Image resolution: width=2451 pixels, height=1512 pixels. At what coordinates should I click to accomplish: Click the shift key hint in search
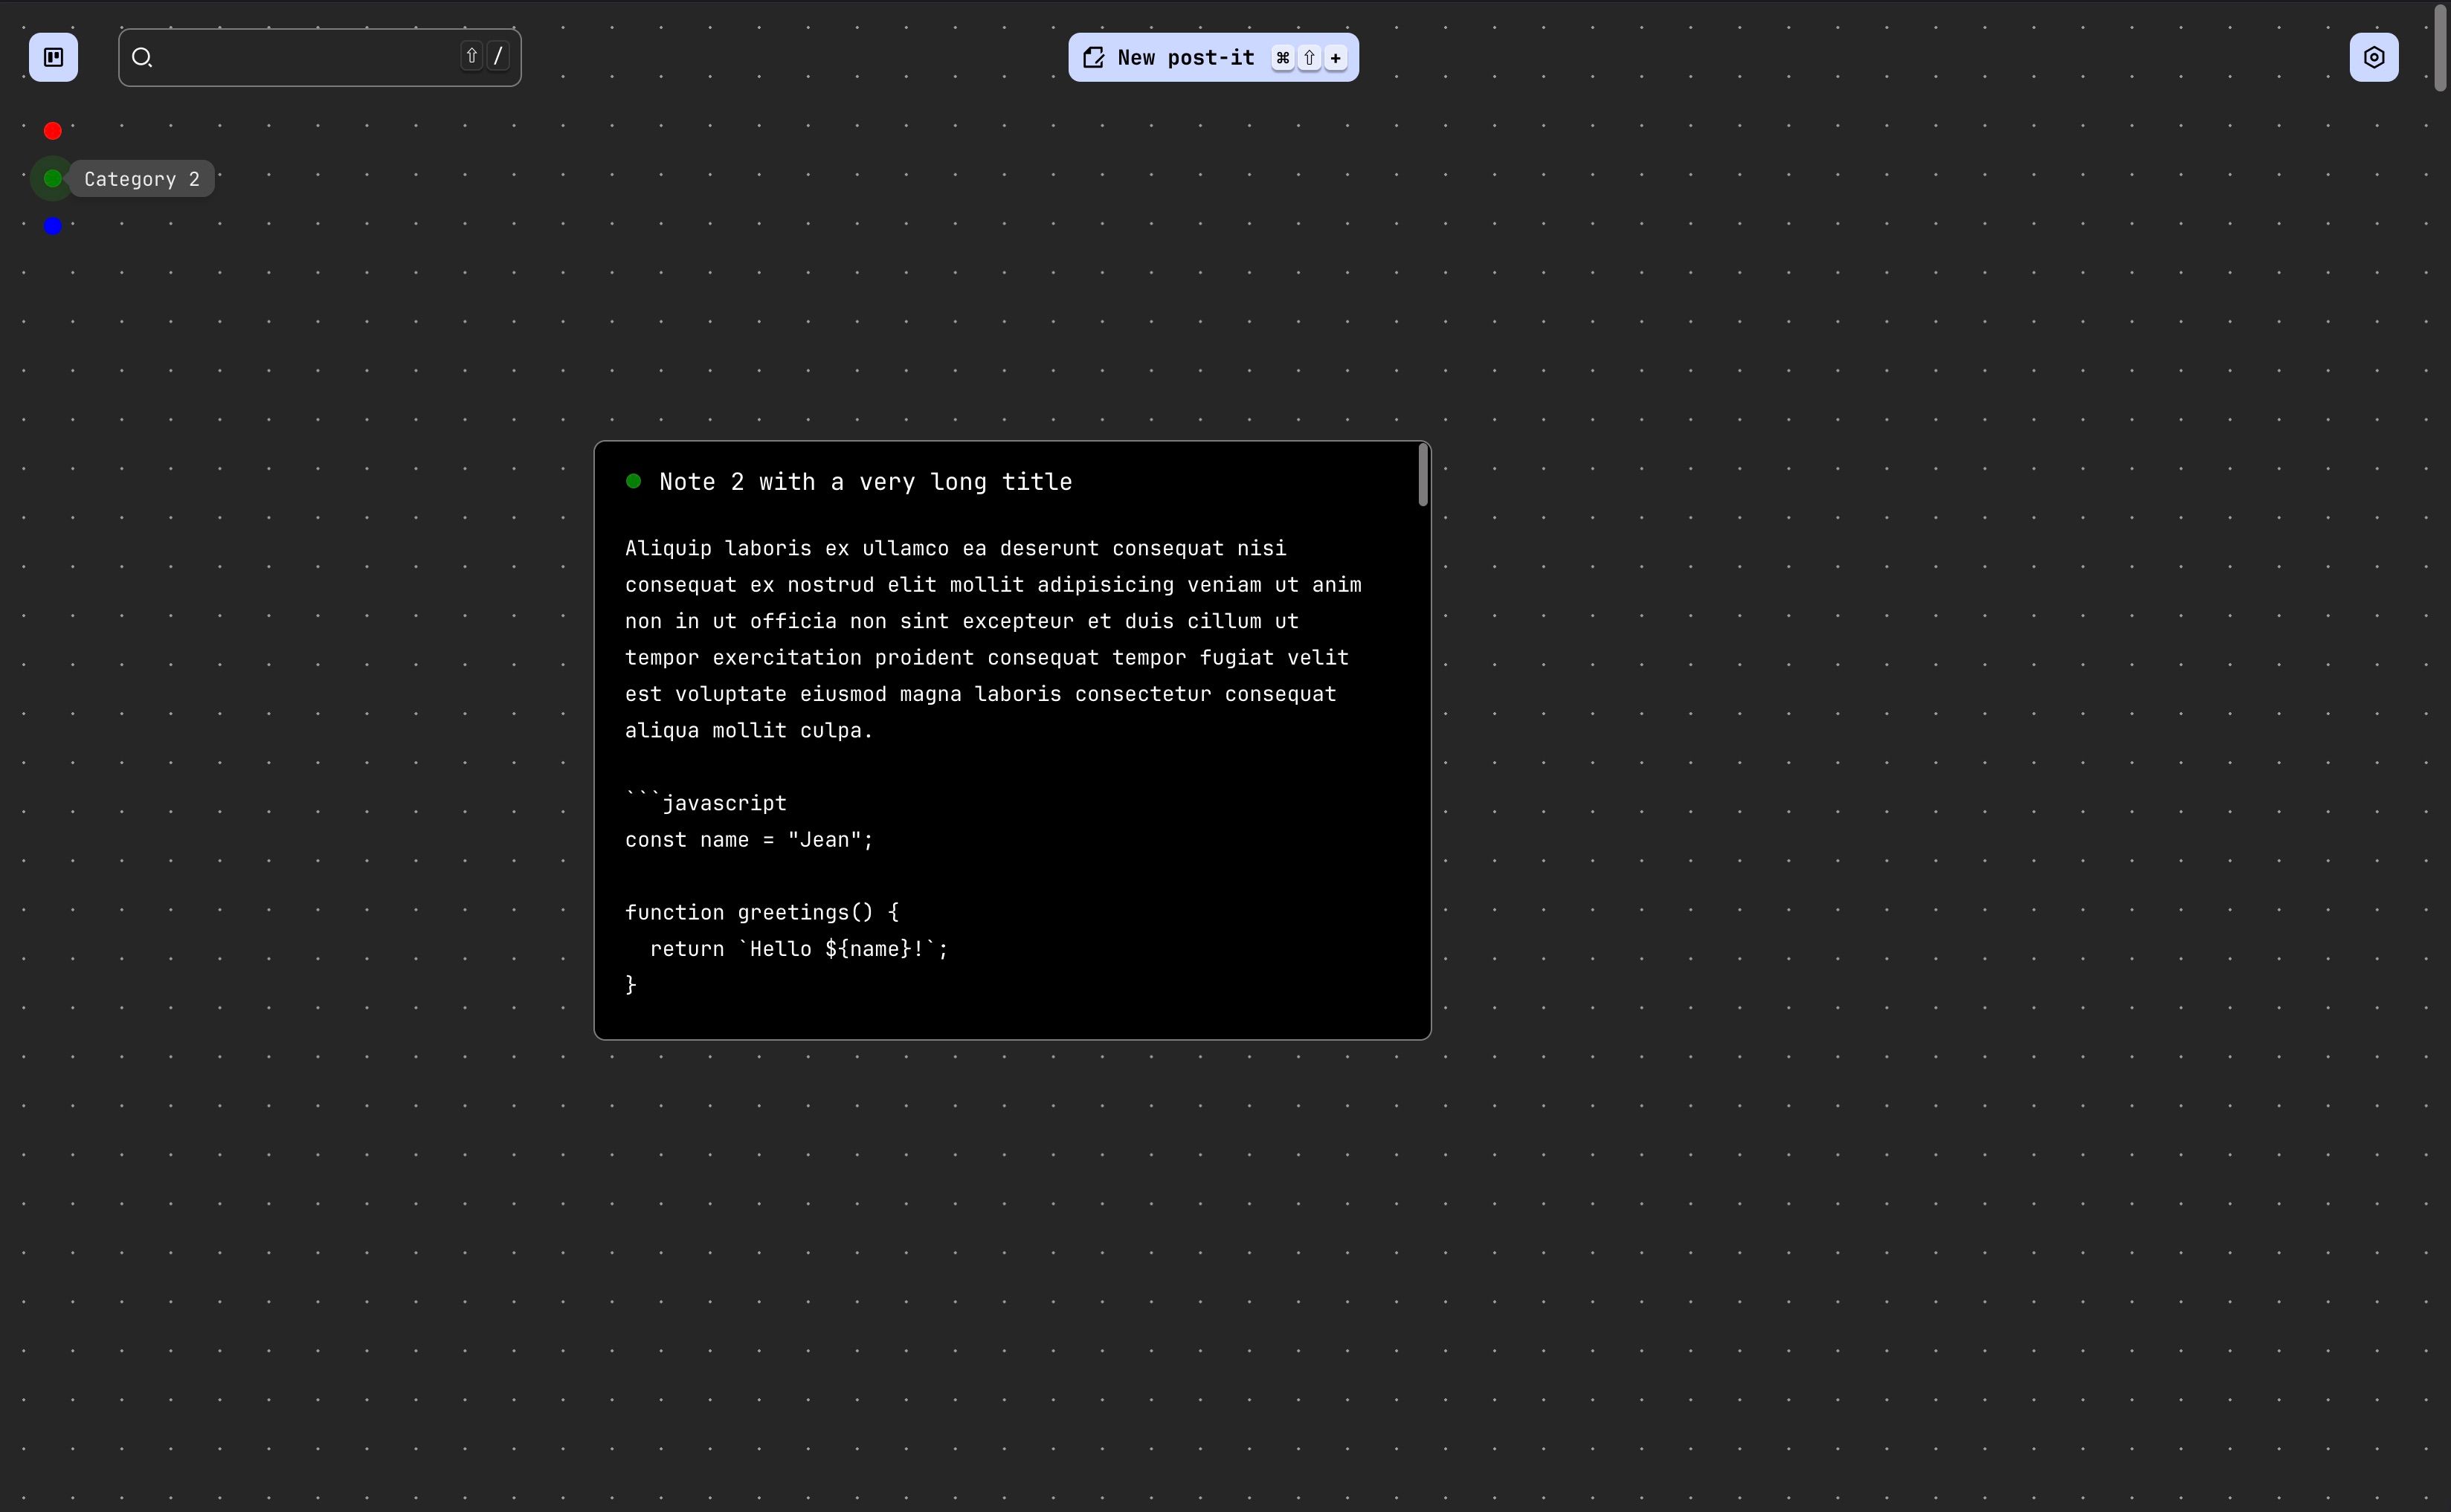(x=471, y=56)
